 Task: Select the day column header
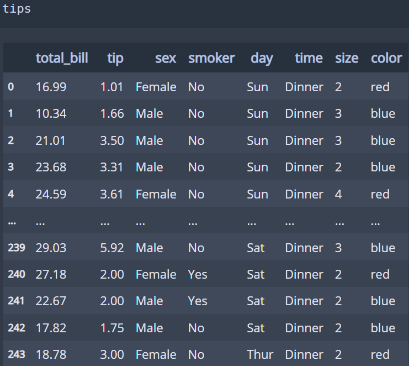262,59
